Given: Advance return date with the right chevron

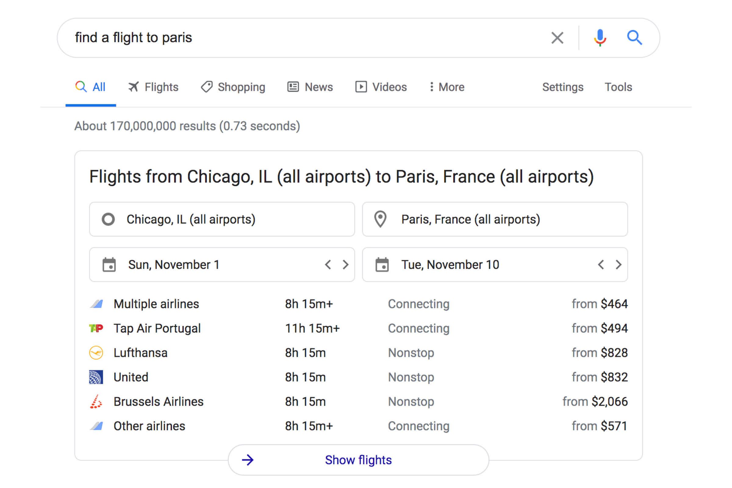Looking at the screenshot, I should 619,264.
